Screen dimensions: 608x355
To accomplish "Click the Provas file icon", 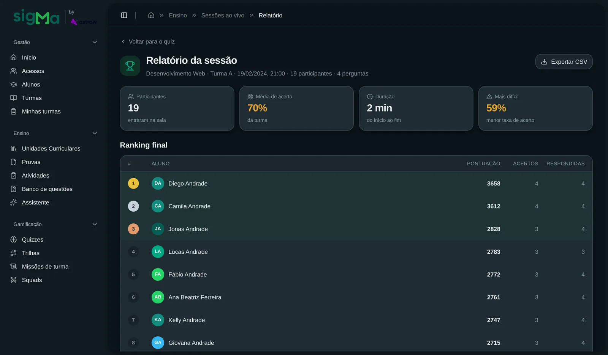I will tap(14, 162).
